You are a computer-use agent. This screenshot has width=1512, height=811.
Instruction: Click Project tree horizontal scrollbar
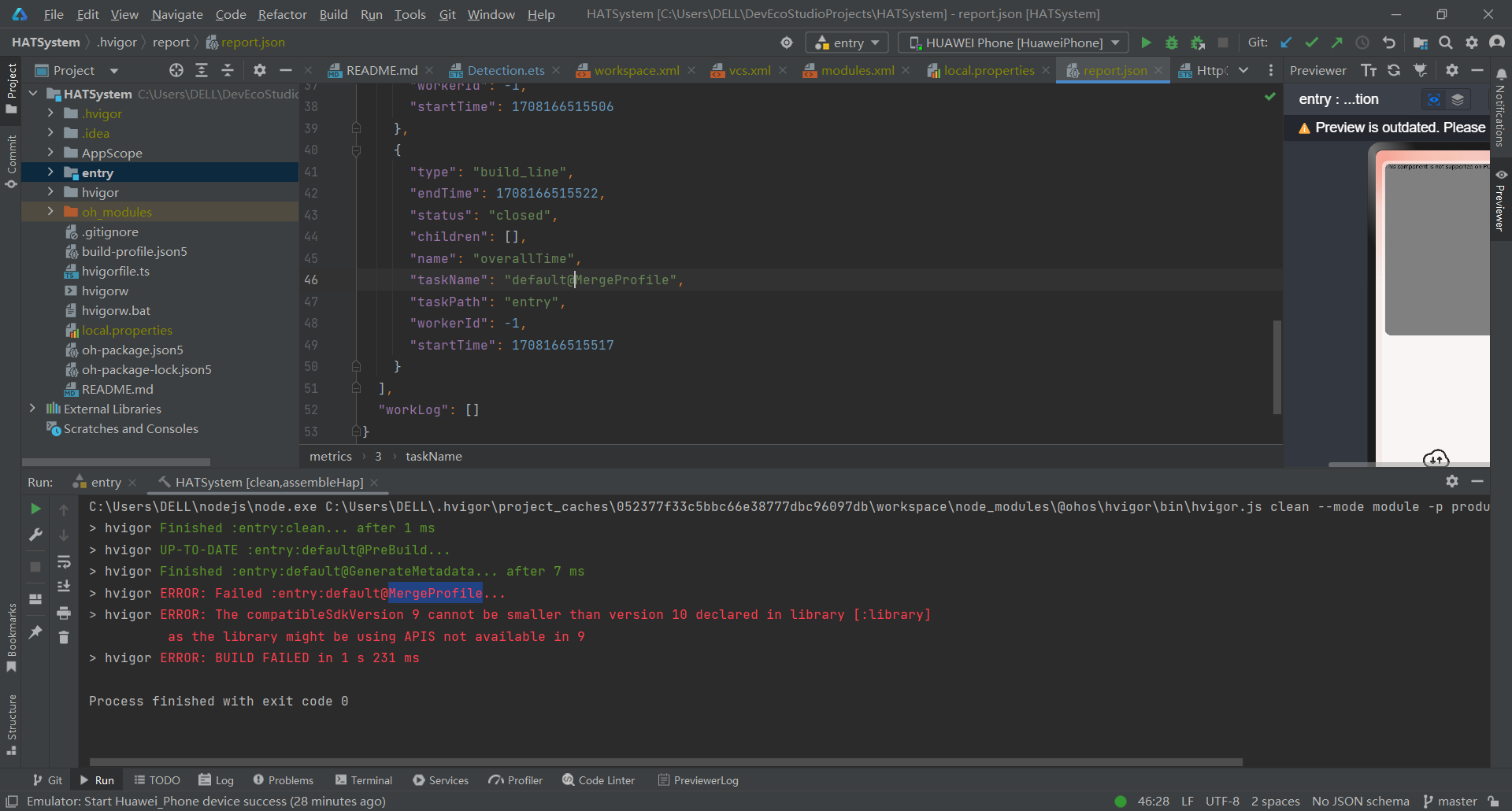coord(116,461)
